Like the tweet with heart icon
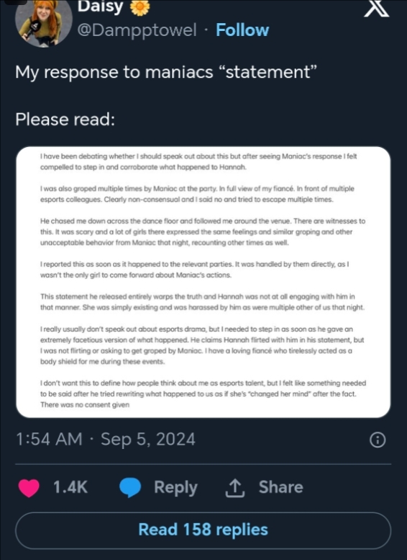Image resolution: width=407 pixels, height=560 pixels. click(29, 487)
